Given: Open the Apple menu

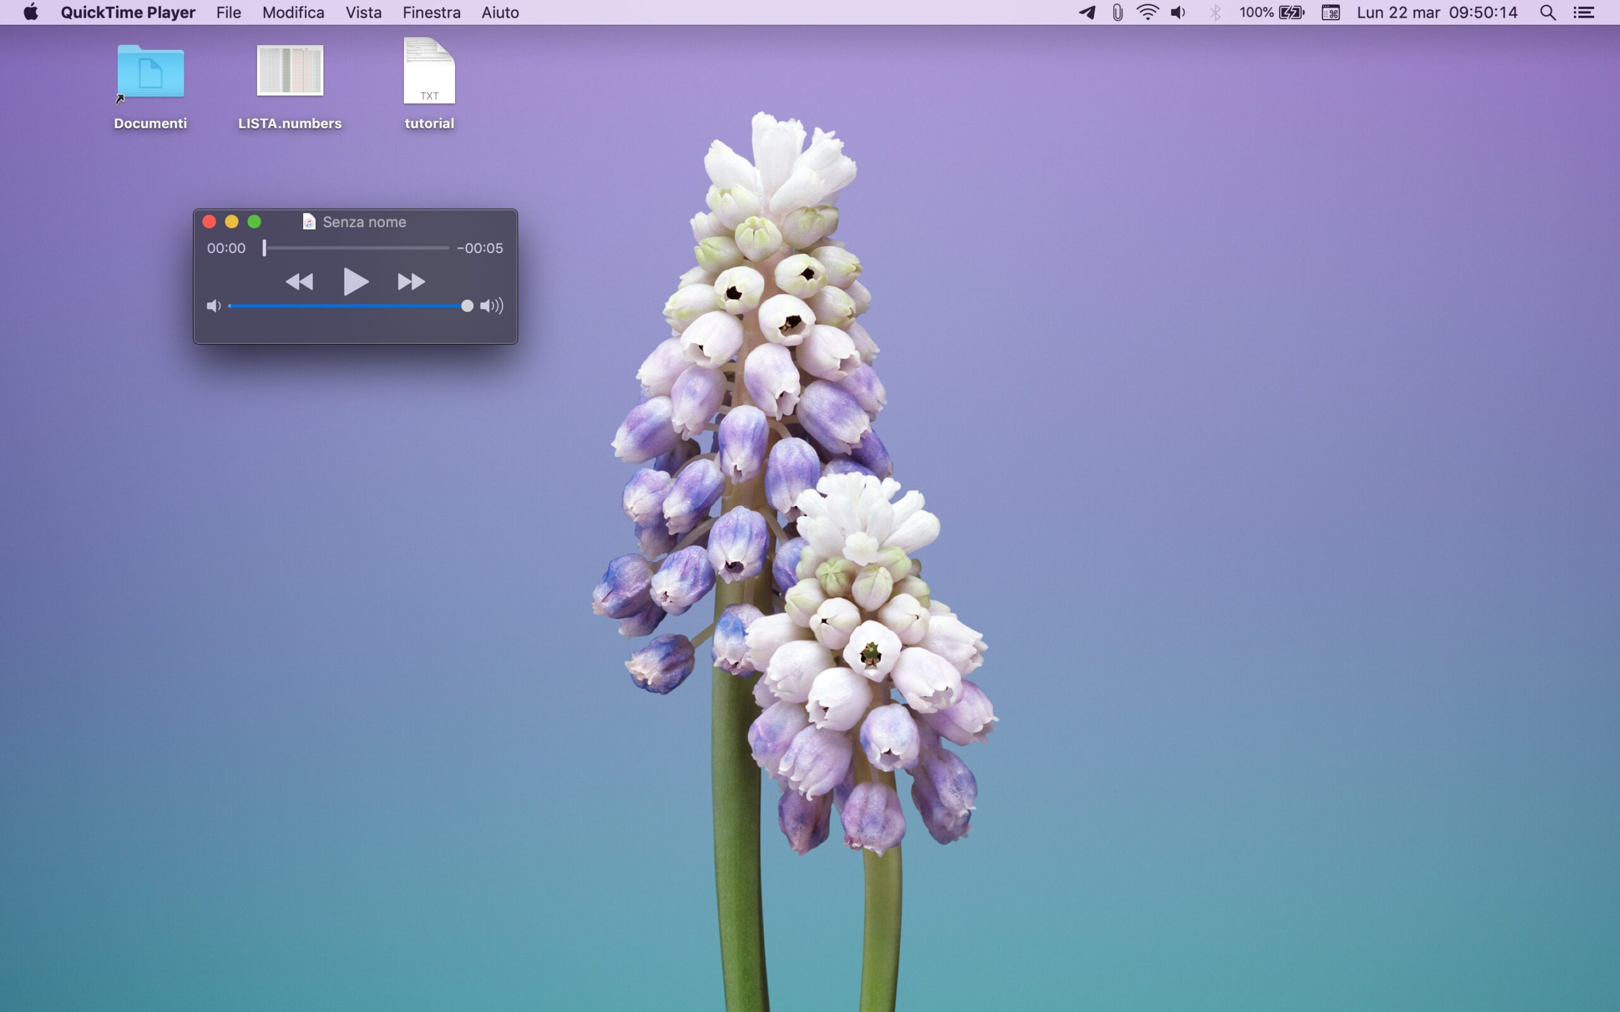Looking at the screenshot, I should [x=31, y=12].
